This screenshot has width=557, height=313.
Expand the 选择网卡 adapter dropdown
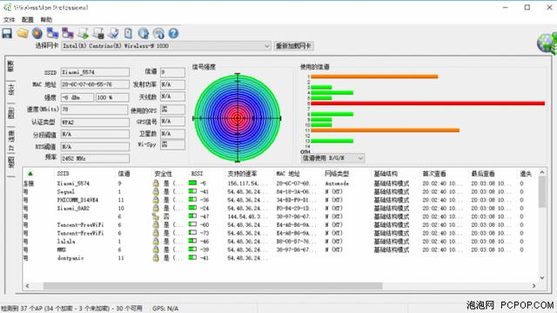(x=267, y=46)
